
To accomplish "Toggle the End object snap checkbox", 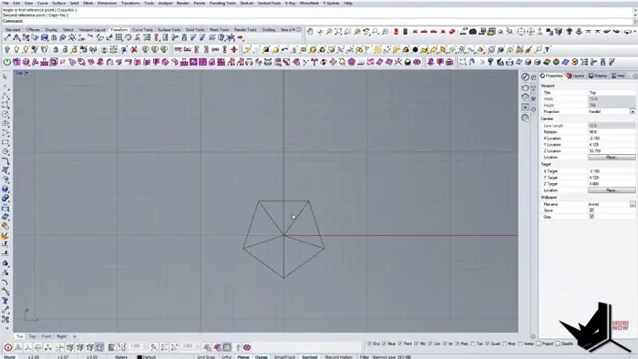I will coord(369,344).
